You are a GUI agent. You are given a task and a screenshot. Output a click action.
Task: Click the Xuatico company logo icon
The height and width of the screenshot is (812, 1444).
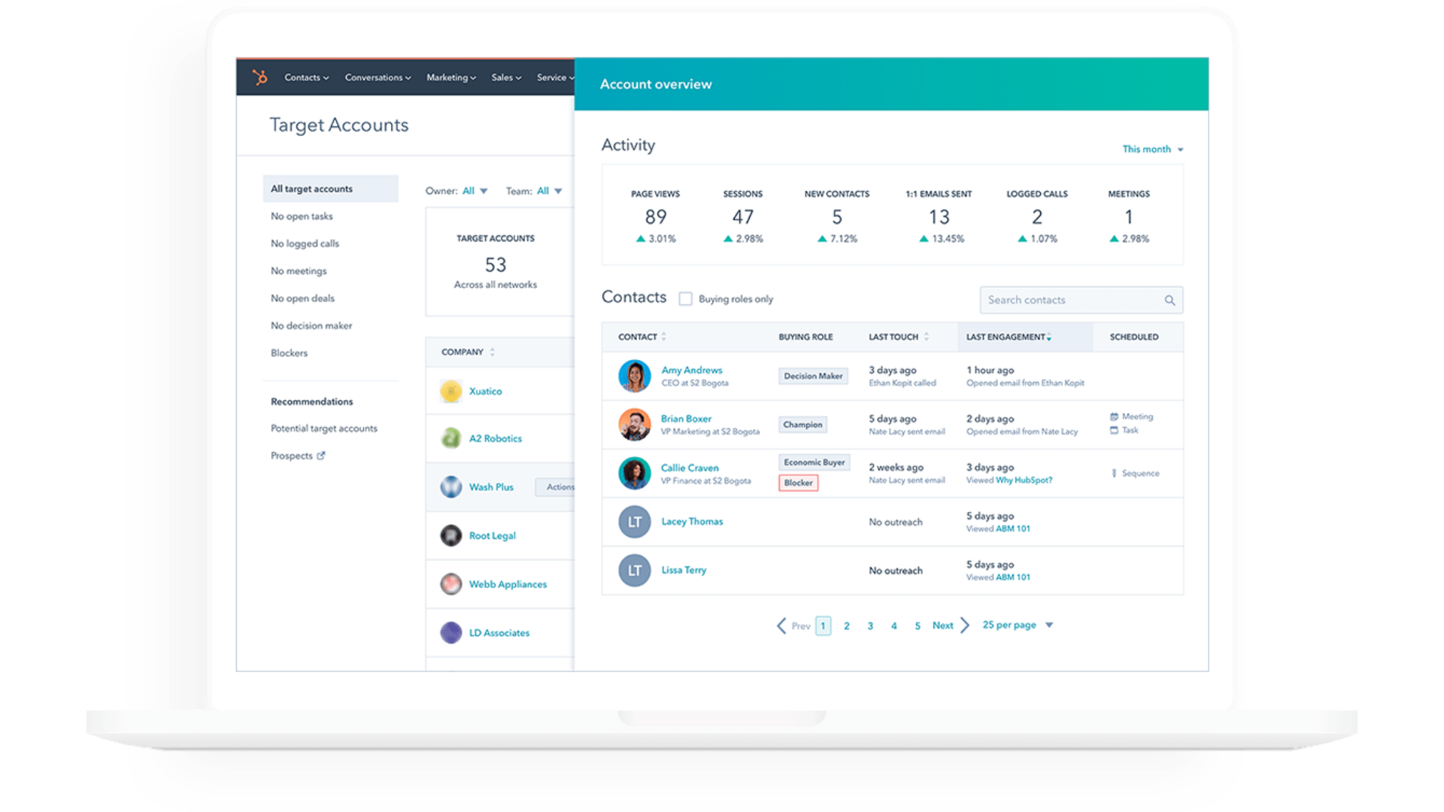coord(450,391)
